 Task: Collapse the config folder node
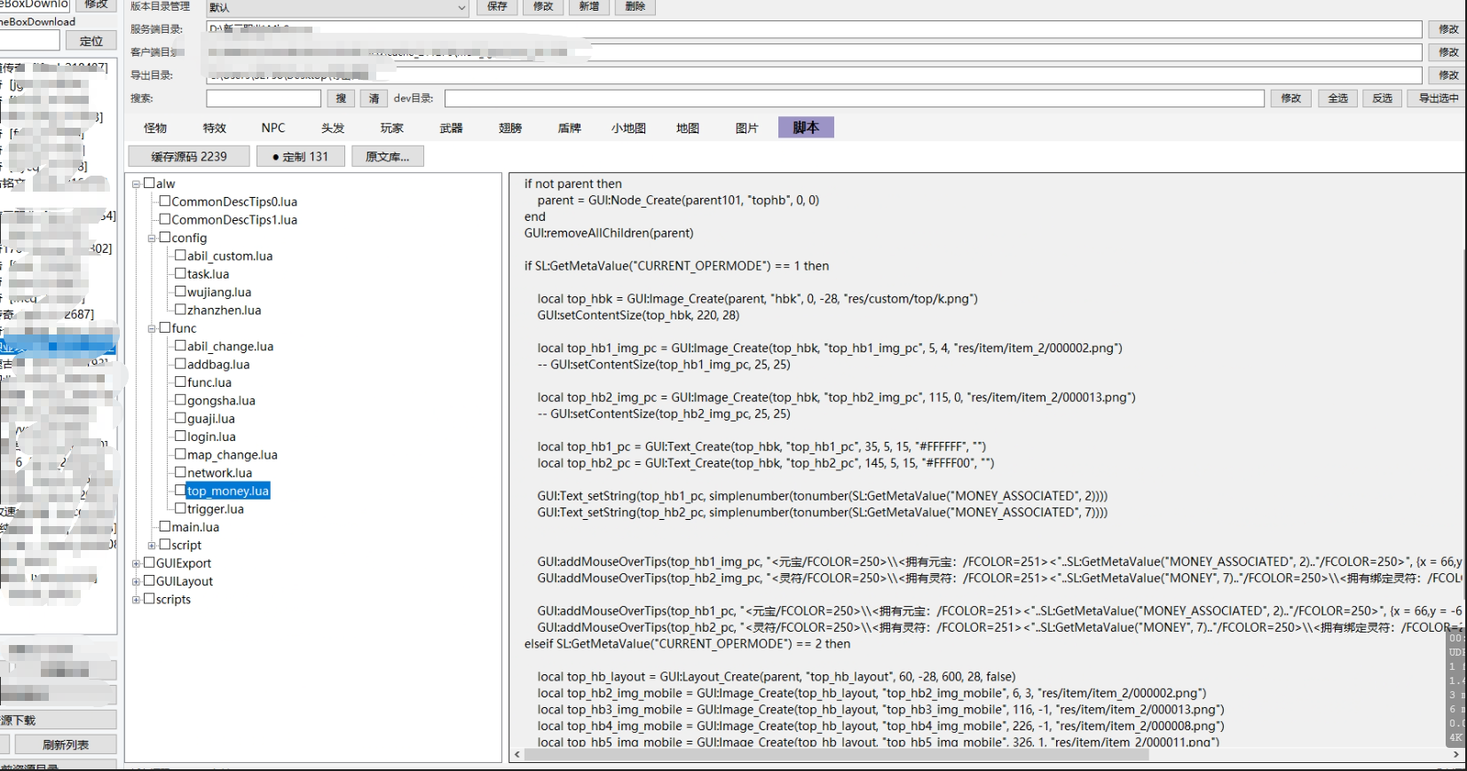coord(152,238)
